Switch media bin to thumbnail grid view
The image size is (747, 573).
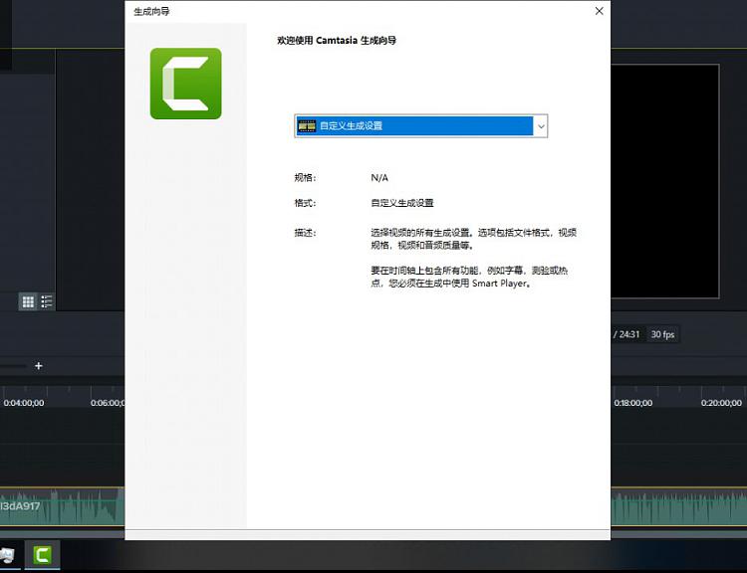(x=28, y=301)
